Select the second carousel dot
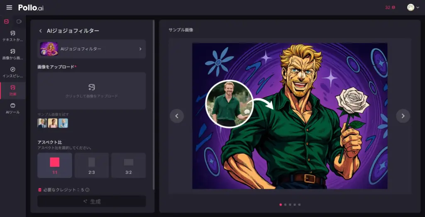Image resolution: width=425 pixels, height=217 pixels. [285, 205]
